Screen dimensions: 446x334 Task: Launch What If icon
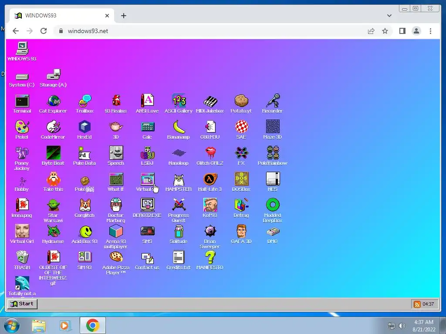coord(116,179)
